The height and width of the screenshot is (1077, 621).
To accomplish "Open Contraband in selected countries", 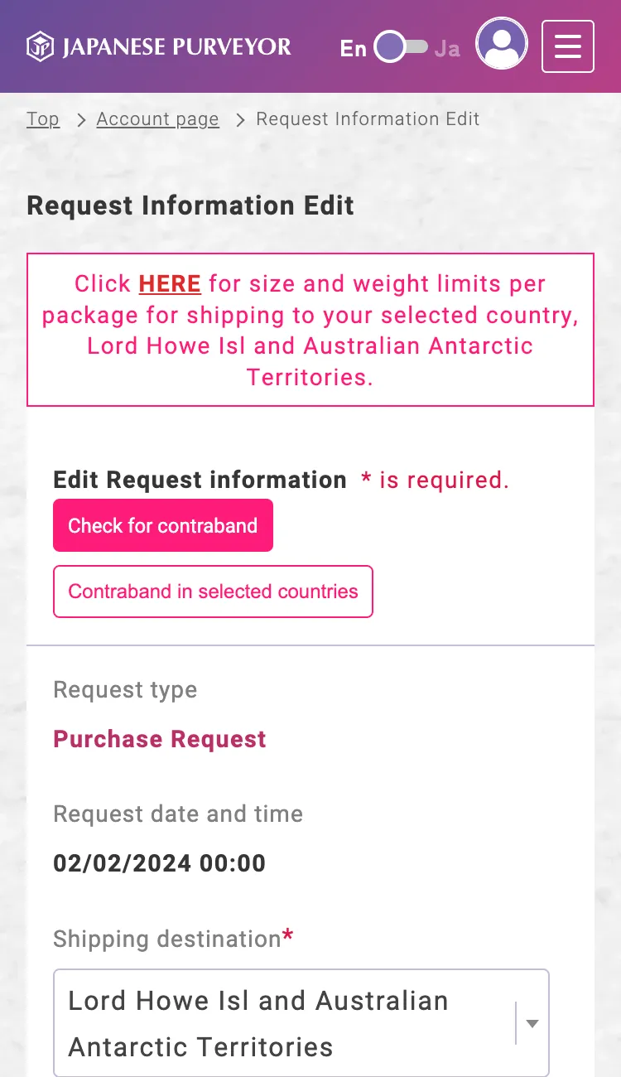I will (x=213, y=592).
